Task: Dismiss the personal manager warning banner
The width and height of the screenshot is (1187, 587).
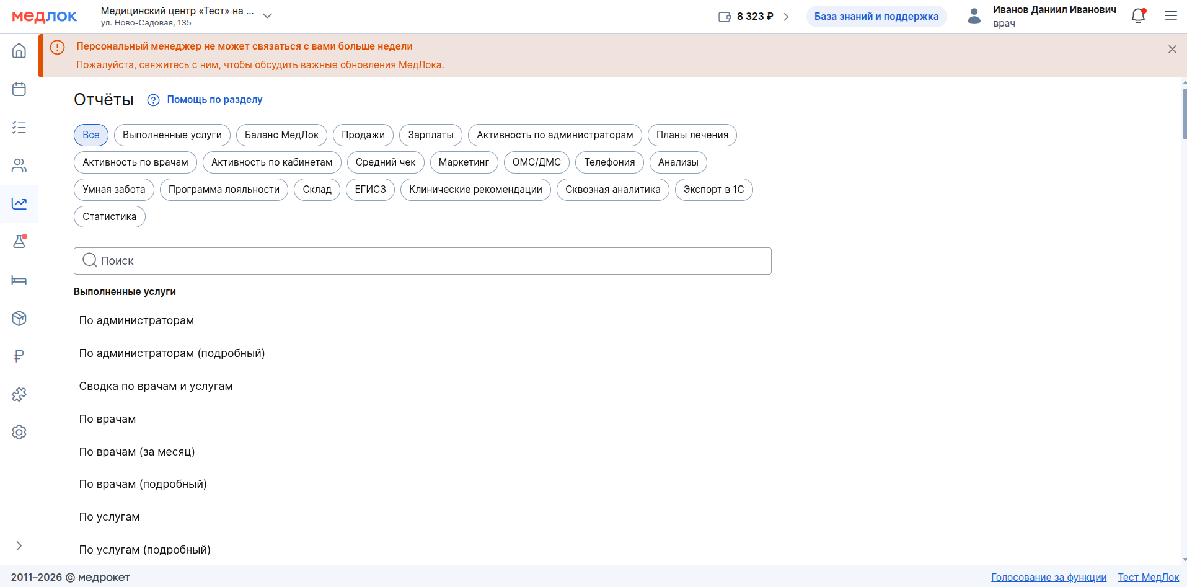Action: click(1172, 50)
